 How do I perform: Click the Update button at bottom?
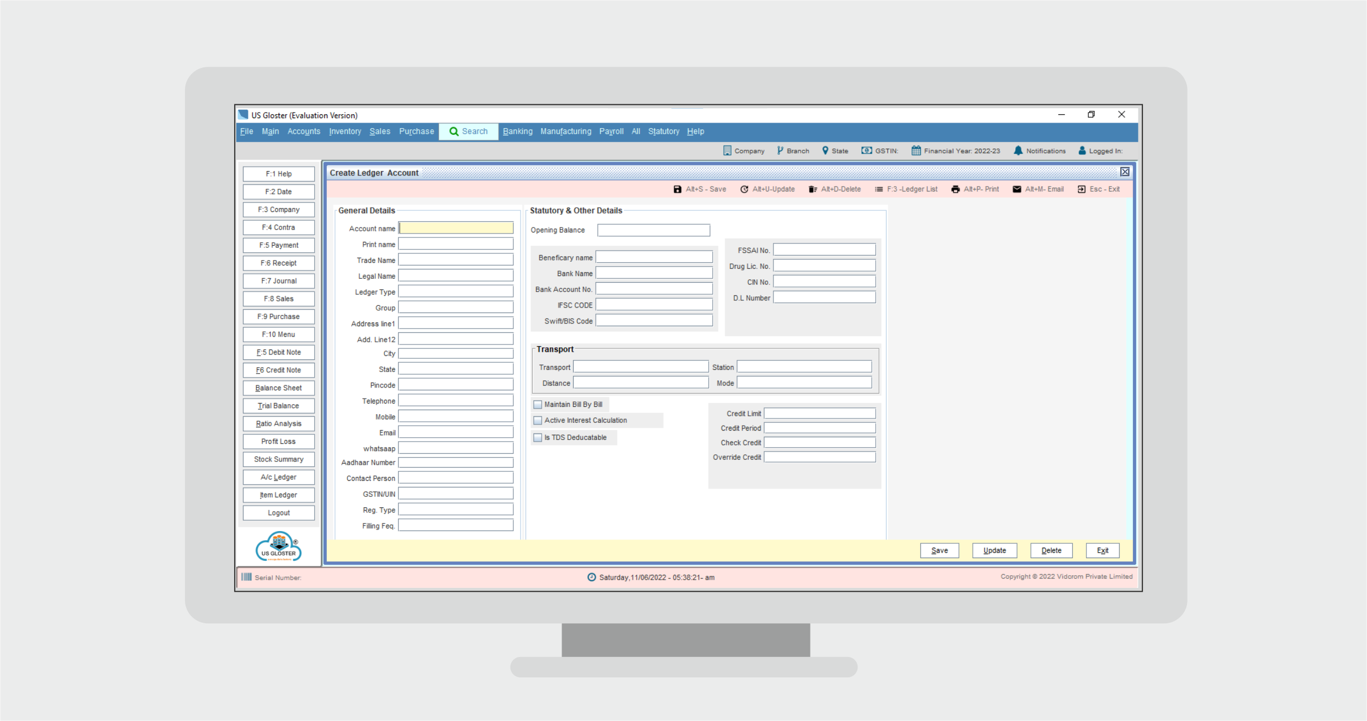coord(994,550)
